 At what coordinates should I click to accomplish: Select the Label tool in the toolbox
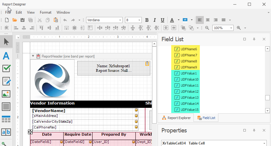coord(6,56)
